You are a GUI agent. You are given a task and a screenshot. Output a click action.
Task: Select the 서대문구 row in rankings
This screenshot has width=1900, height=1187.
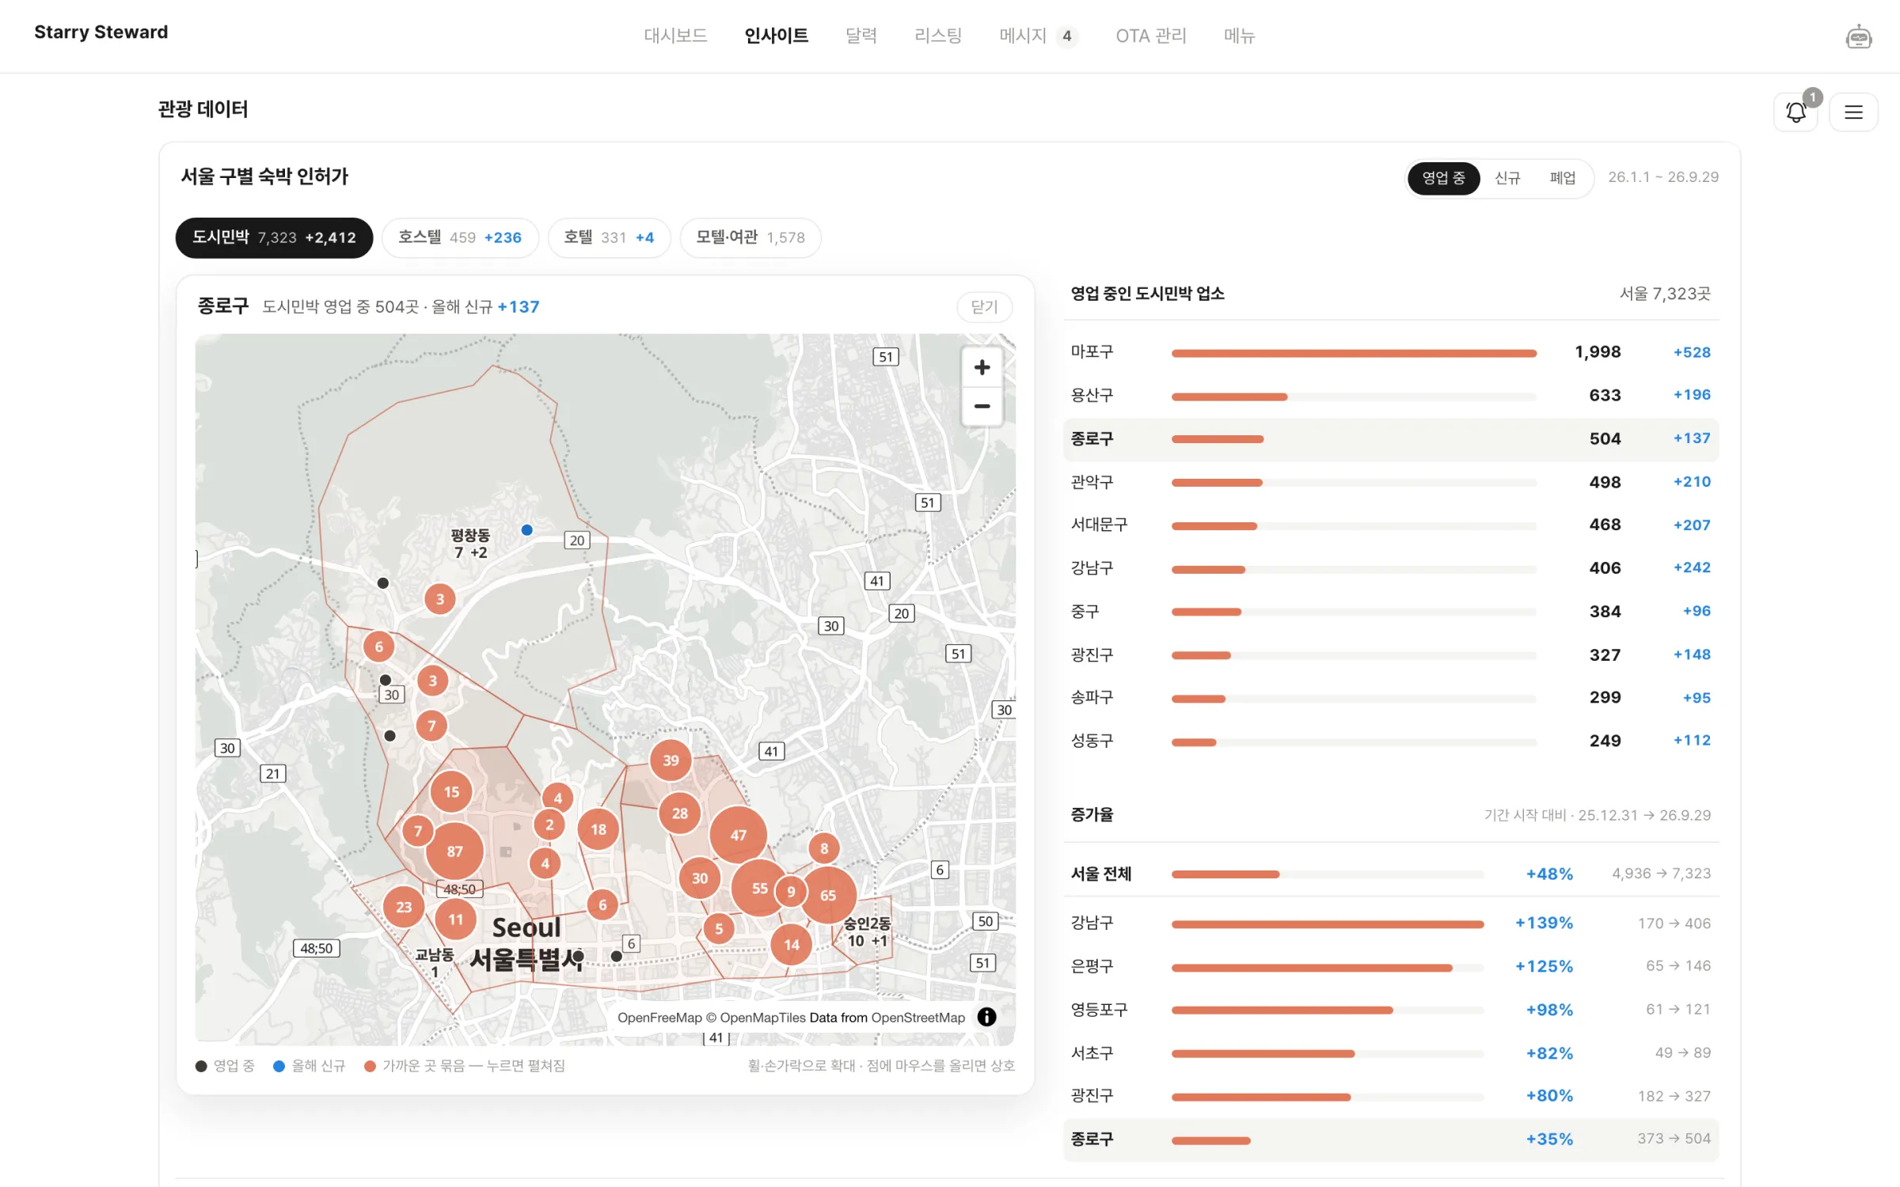[1390, 525]
